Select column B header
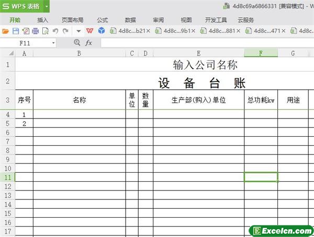This screenshot has height=237, width=314. (x=80, y=53)
